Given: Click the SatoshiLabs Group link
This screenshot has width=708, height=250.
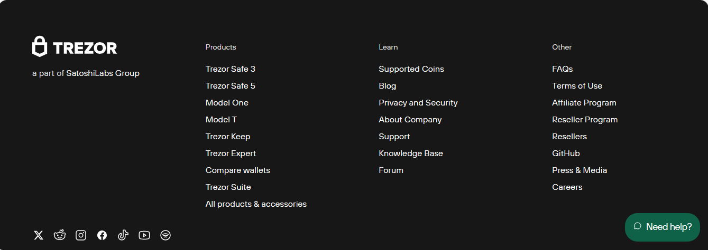Looking at the screenshot, I should [x=103, y=73].
